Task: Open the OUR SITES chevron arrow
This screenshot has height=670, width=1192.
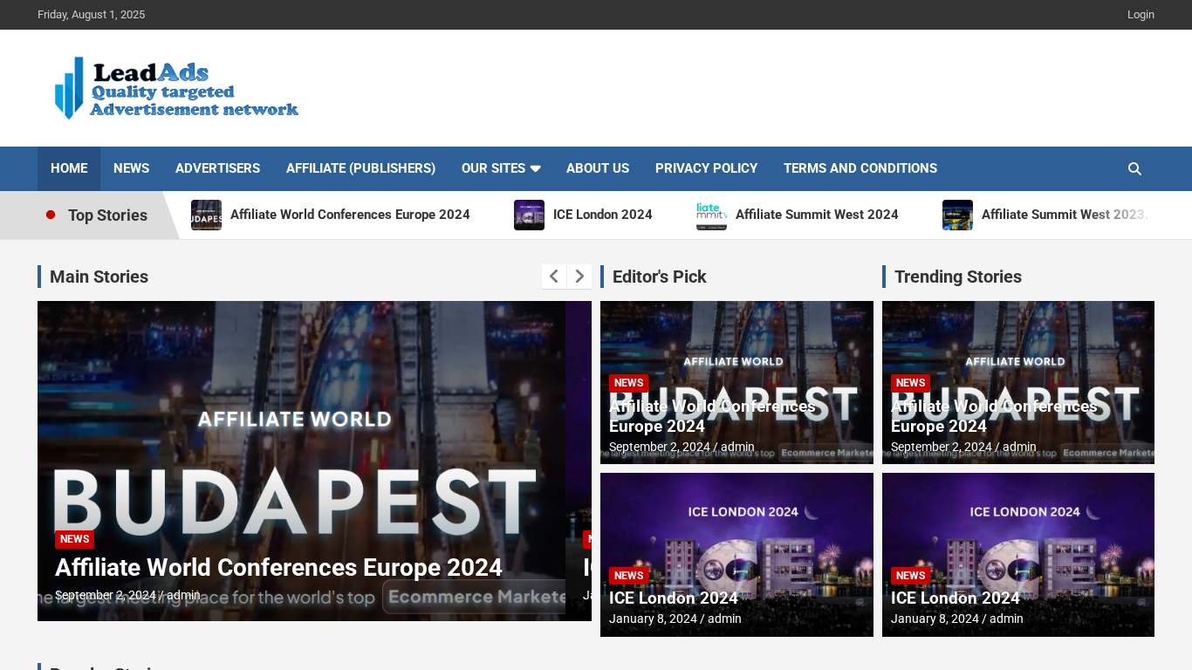Action: [x=535, y=168]
